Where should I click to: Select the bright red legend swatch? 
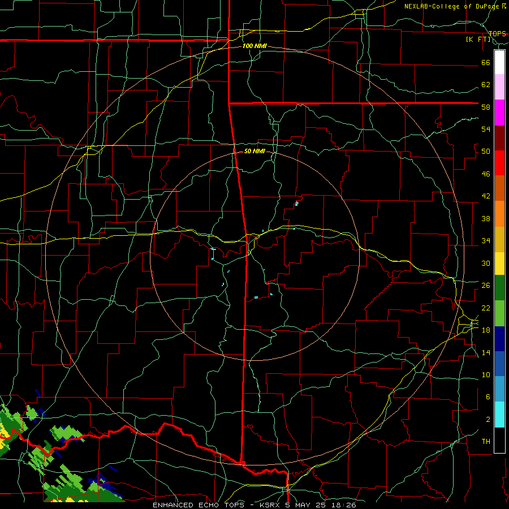(x=499, y=163)
